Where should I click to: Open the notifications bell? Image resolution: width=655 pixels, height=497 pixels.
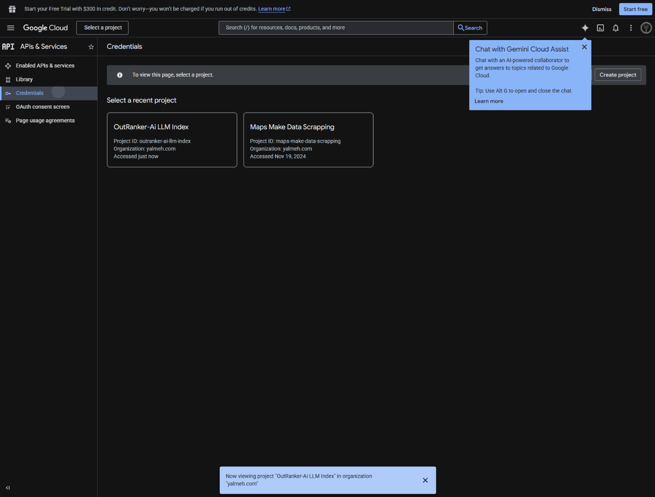(615, 28)
